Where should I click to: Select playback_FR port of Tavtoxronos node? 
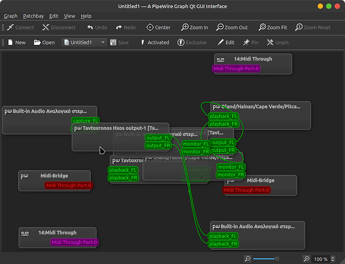123,178
